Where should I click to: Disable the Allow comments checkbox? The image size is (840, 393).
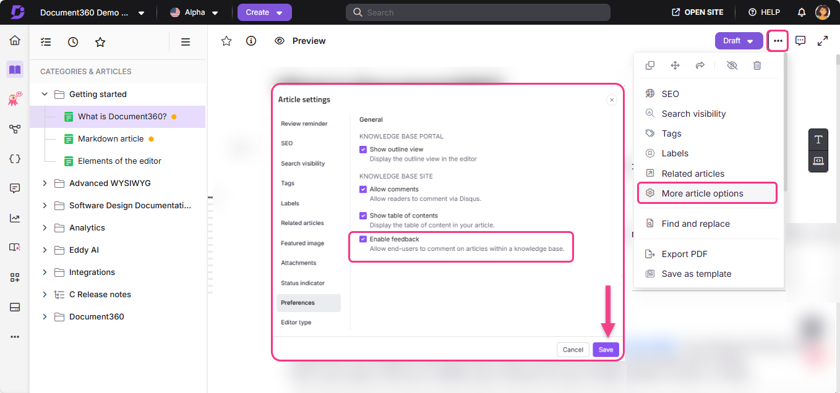click(x=363, y=189)
